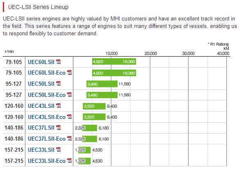Viewport: 242px width, 171px height.
Task: Open the PDF icon beside UEC33LSII
Action: [x=58, y=150]
